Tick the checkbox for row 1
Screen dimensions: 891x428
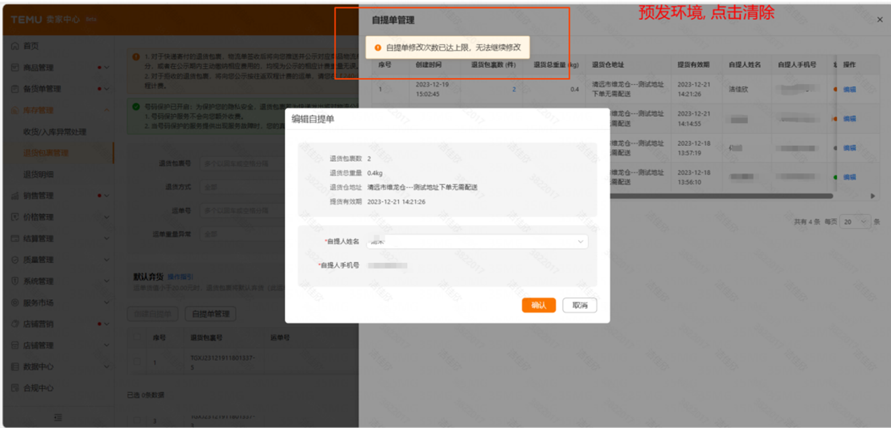pos(137,362)
